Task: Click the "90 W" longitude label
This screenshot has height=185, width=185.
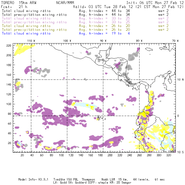Action: pyautogui.click(x=103, y=41)
